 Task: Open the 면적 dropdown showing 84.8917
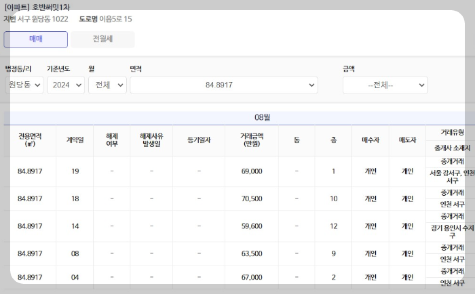click(x=224, y=85)
